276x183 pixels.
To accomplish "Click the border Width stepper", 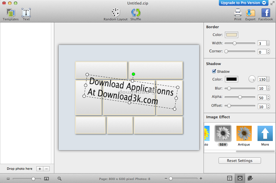I will click(268, 43).
